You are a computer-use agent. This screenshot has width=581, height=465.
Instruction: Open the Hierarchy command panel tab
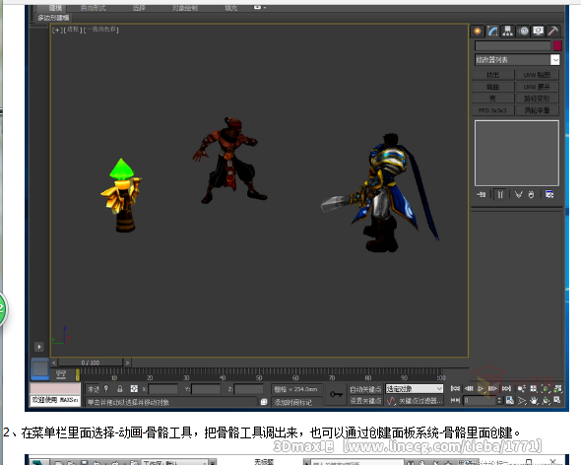507,32
